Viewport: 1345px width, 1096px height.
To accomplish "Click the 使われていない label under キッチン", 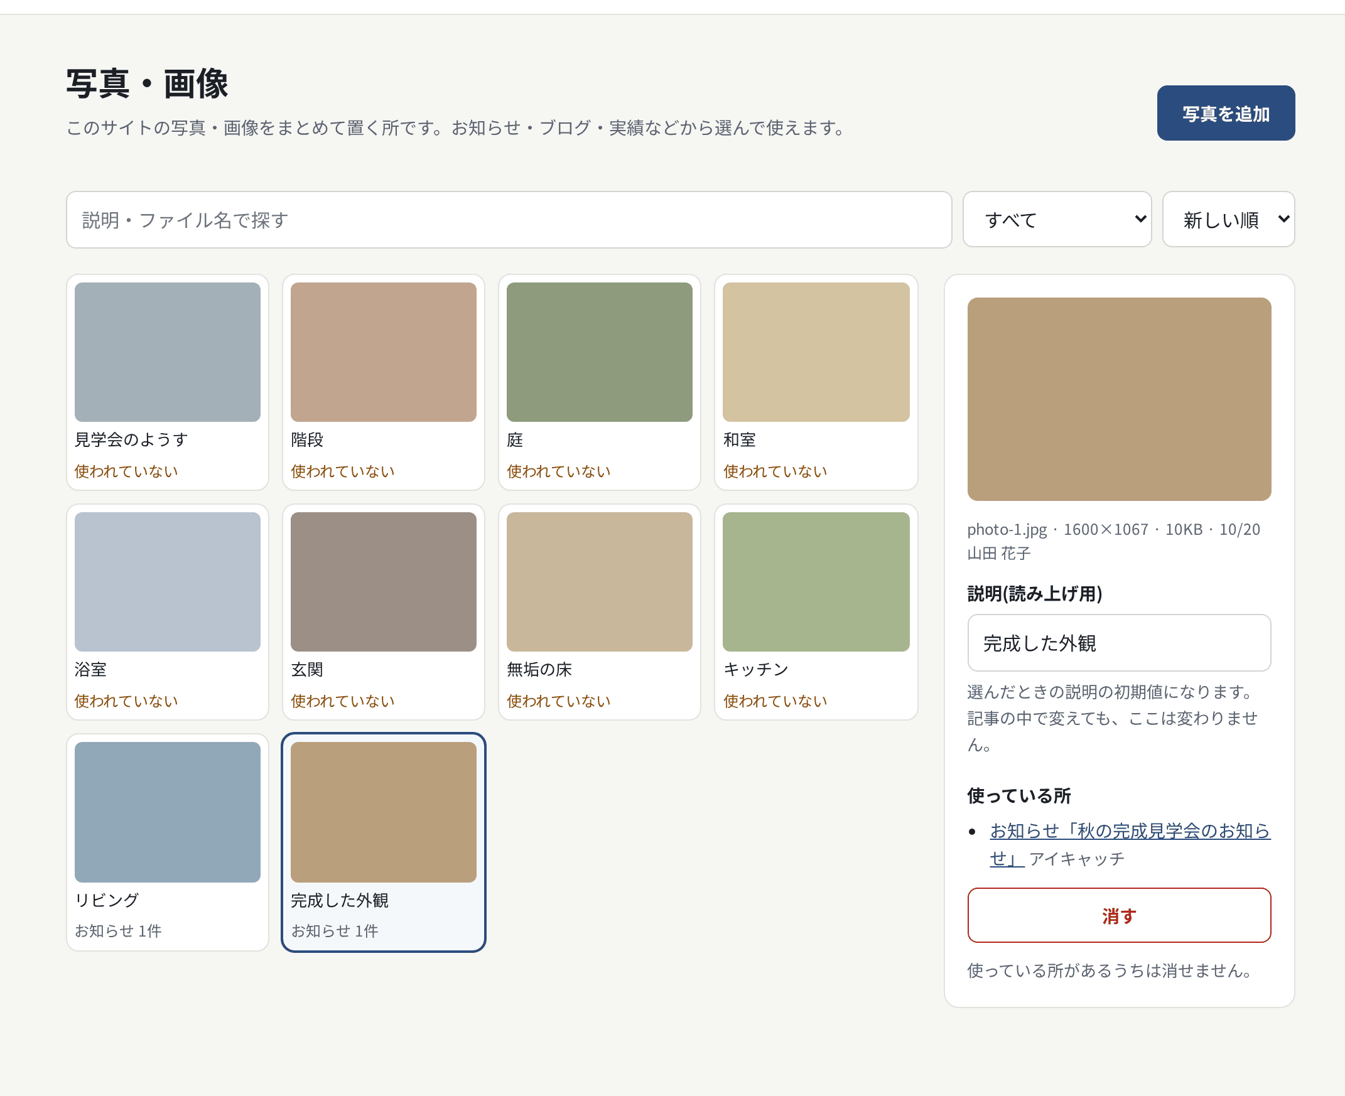I will (x=775, y=701).
